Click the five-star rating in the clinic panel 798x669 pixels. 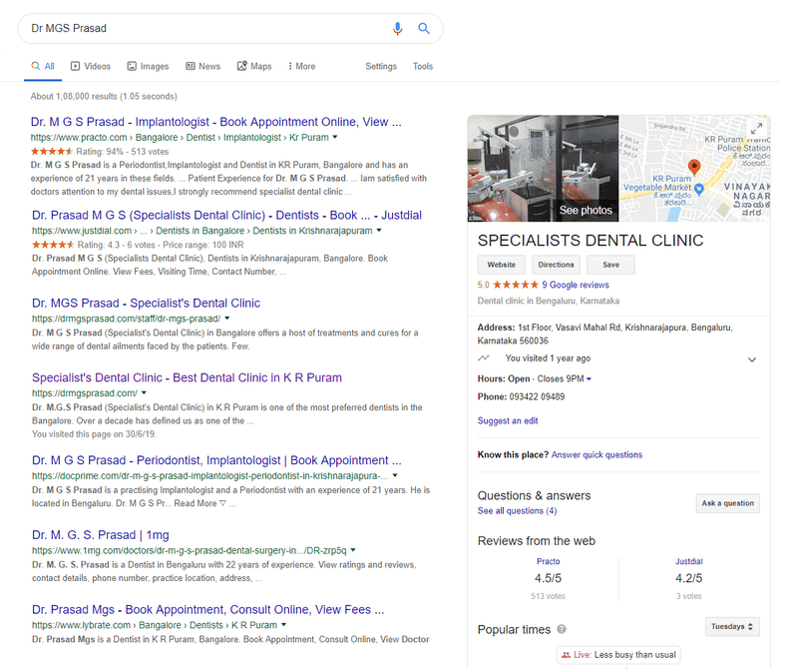(x=515, y=285)
